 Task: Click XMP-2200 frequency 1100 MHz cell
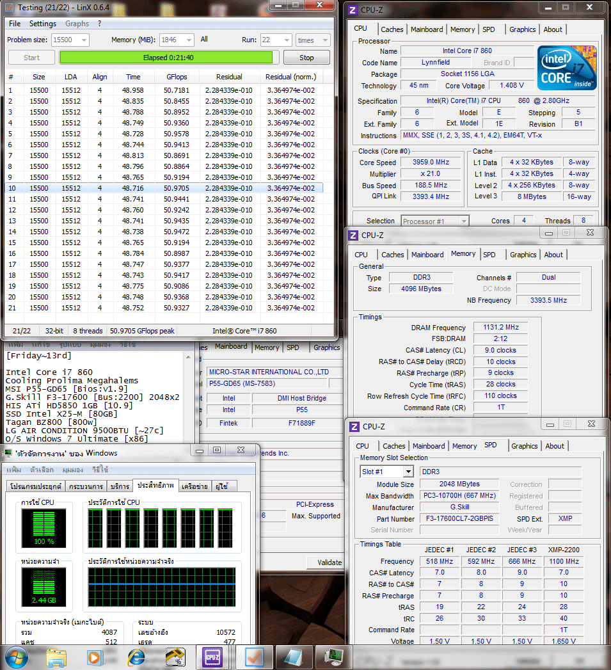(564, 561)
